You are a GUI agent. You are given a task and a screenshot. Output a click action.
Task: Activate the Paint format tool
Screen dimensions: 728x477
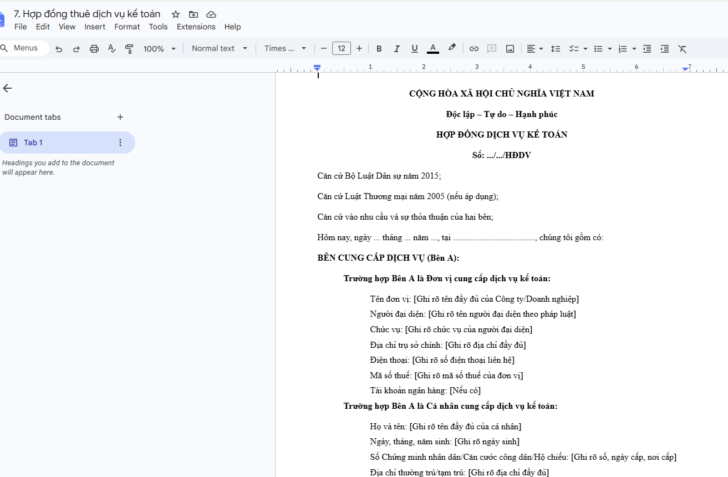[x=129, y=49]
